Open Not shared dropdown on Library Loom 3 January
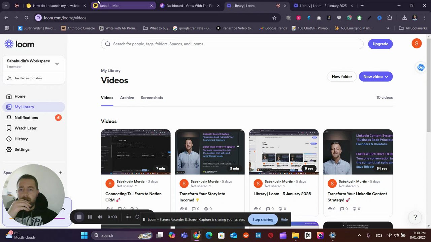This screenshot has width=431, height=242. [275, 186]
